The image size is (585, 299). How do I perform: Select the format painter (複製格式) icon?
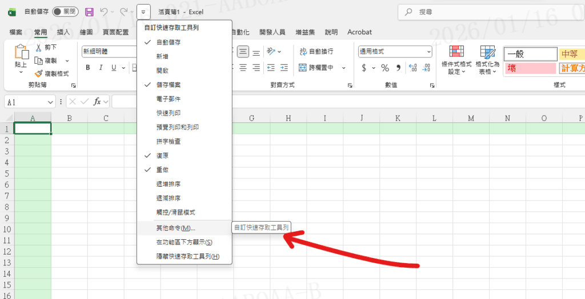pyautogui.click(x=39, y=73)
